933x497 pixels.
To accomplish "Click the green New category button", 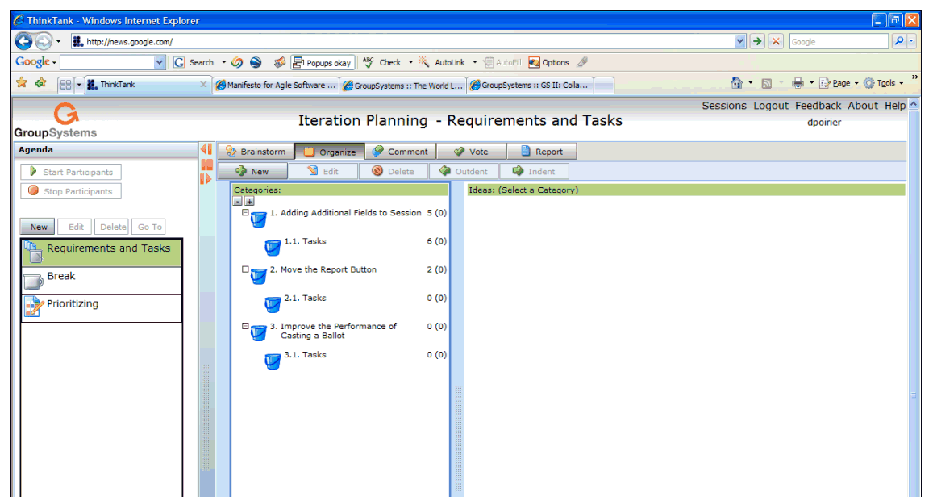I will [252, 171].
